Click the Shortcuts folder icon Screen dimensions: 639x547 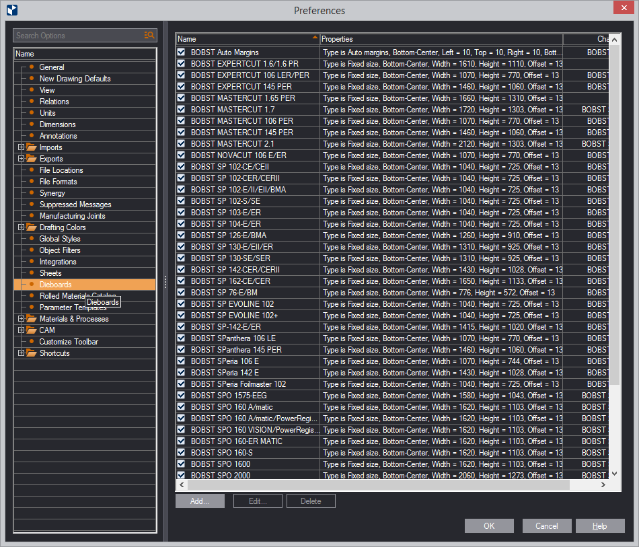coord(32,353)
